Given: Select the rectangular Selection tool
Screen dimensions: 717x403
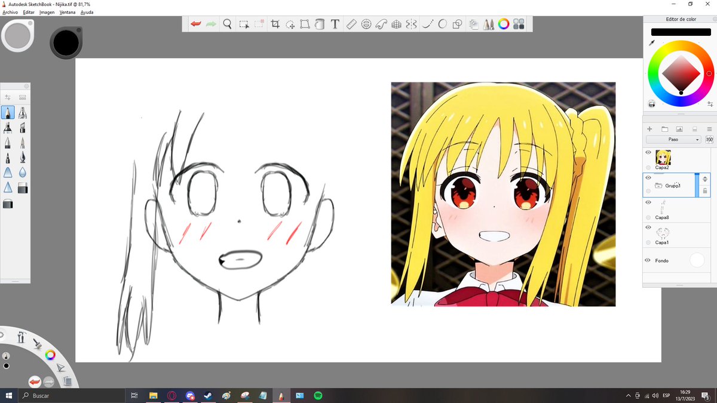Looking at the screenshot, I should (x=244, y=24).
